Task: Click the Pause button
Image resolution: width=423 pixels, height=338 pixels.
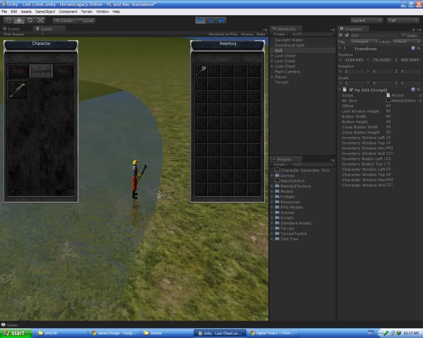Action: click(211, 21)
